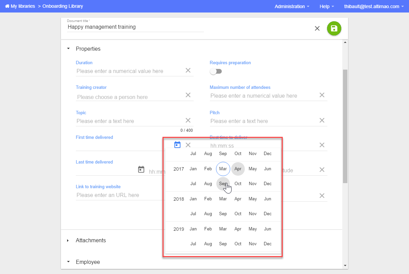Pick August 2017 from the calendar
The image size is (409, 274).
[x=208, y=184]
